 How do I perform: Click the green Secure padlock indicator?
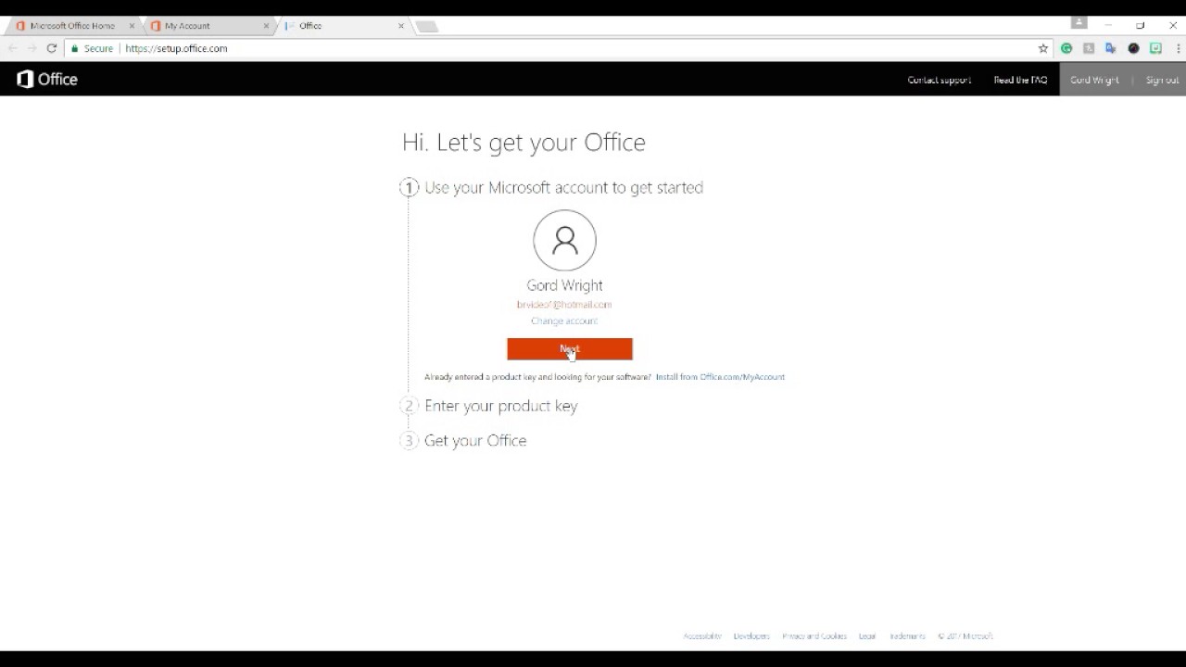[x=92, y=48]
